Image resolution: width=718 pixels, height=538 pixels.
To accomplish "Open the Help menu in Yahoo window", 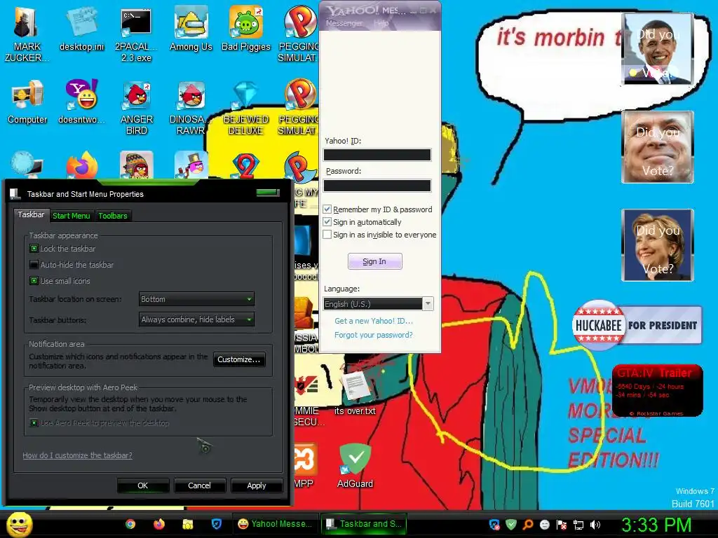I will pos(381,23).
